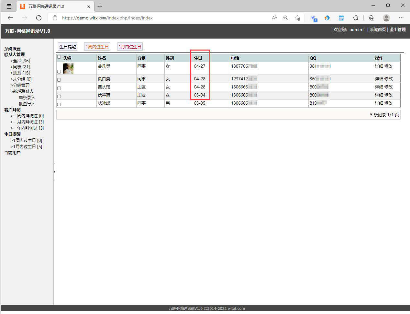Open 新增联系人 in sidebar
This screenshot has height=314, width=410.
click(22, 91)
